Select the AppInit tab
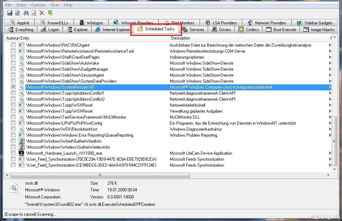The image size is (342, 221). point(20,23)
